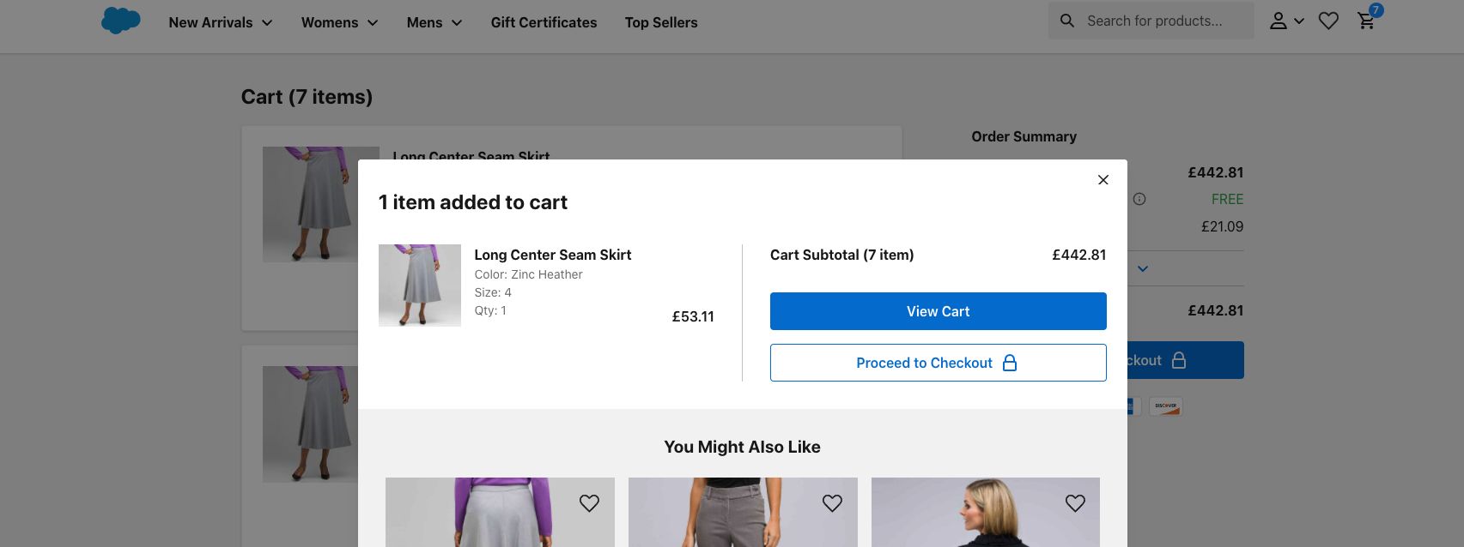Click the user account icon
The image size is (1464, 547).
[x=1279, y=21]
